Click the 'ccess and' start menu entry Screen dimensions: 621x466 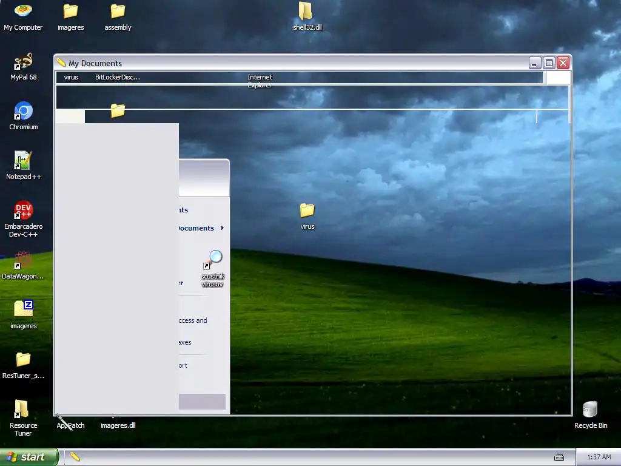(193, 320)
